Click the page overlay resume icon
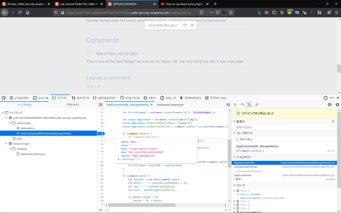Viewport: 341px width, 213px height. tap(192, 25)
